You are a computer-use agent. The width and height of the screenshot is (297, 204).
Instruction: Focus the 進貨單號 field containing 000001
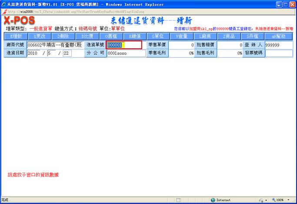(x=124, y=45)
